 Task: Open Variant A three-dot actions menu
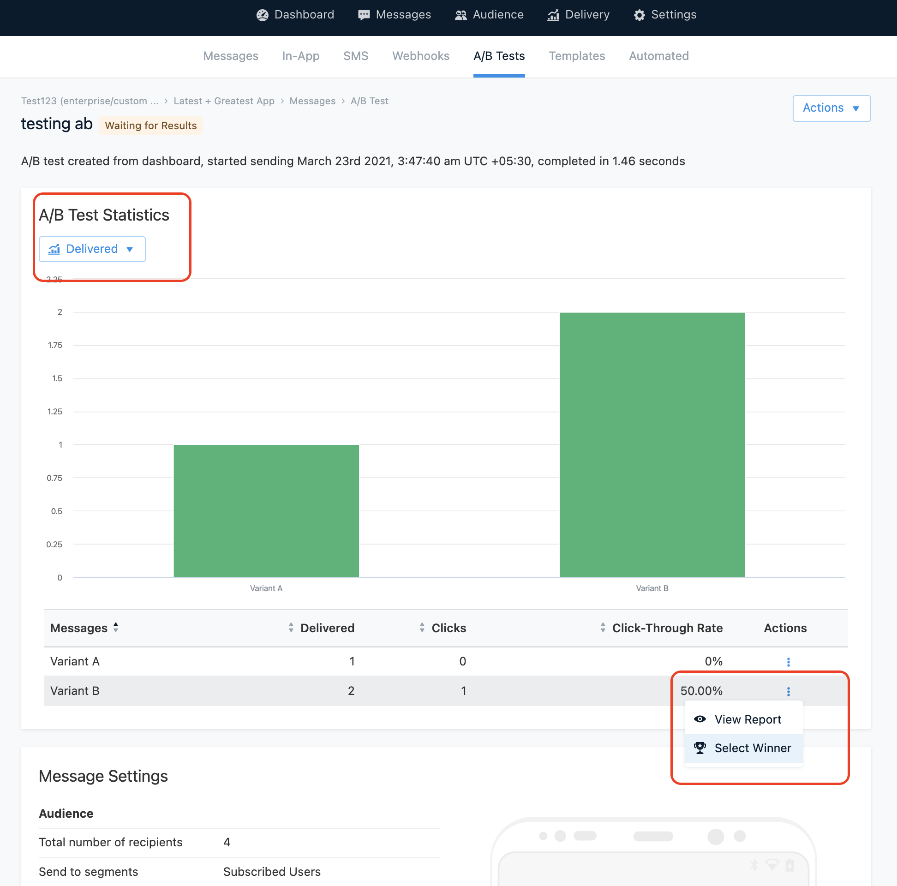788,662
